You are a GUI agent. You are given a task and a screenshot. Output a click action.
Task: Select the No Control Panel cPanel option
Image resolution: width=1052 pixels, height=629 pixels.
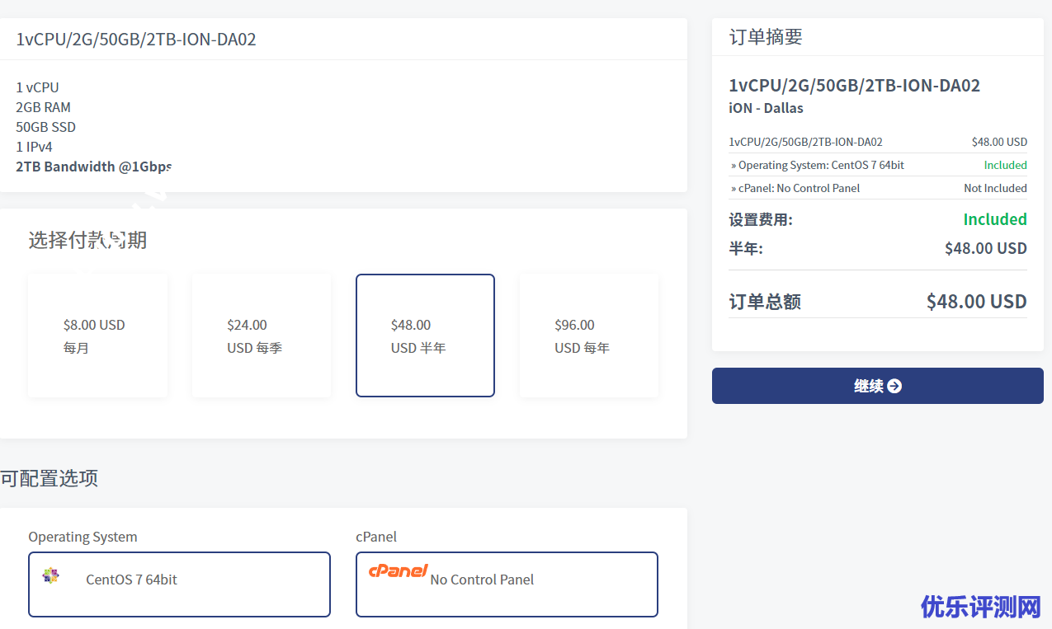507,584
